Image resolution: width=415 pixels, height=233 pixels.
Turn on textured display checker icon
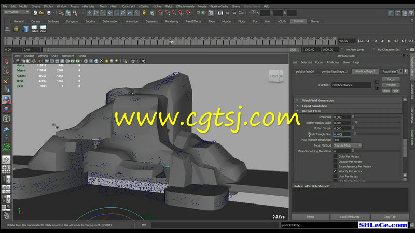click(x=101, y=61)
